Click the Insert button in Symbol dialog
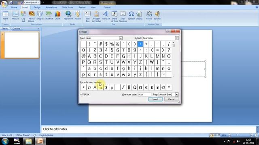The width and height of the screenshot is (259, 145). tap(155, 99)
